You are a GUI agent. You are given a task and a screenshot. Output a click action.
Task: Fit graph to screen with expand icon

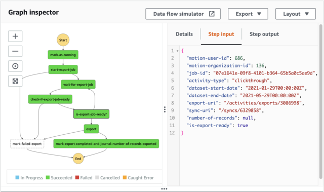15,81
